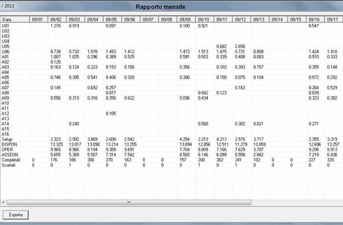This screenshot has height=225, width=343.
Task: Click the scrollbar left arrow
Action: 3,202
